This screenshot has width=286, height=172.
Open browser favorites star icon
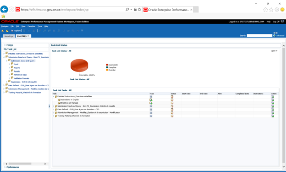click(271, 10)
